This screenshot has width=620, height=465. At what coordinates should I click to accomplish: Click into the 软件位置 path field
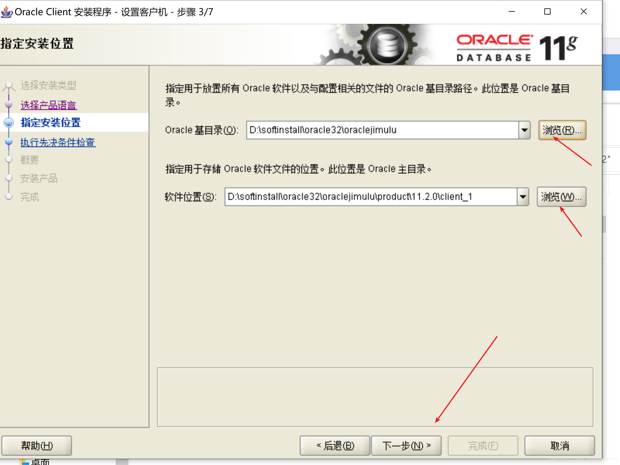[x=370, y=197]
